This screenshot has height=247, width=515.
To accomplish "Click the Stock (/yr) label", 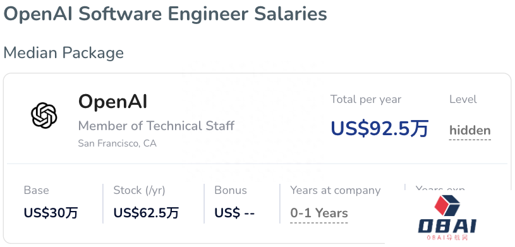I will point(139,190).
